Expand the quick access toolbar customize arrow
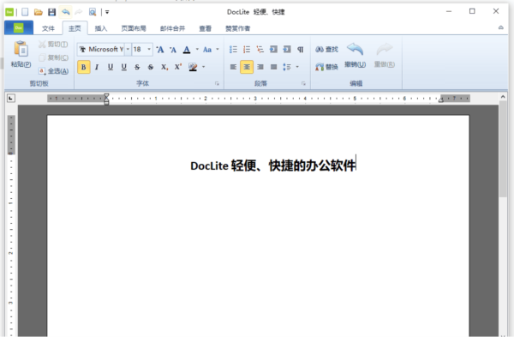Screen dimensions: 514x337 coord(107,13)
